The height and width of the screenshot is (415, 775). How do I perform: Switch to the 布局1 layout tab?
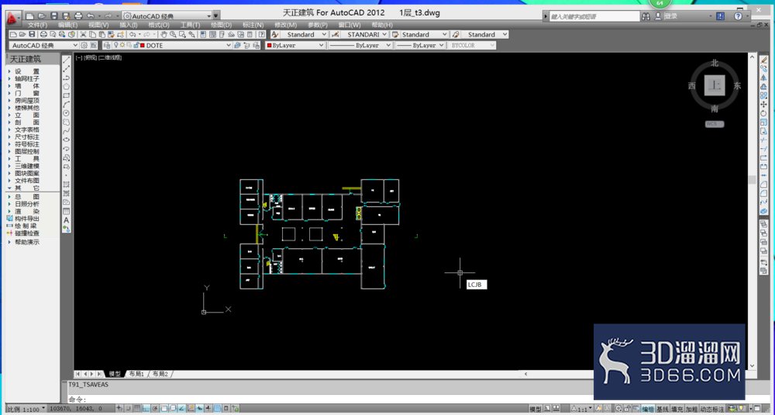[136, 374]
